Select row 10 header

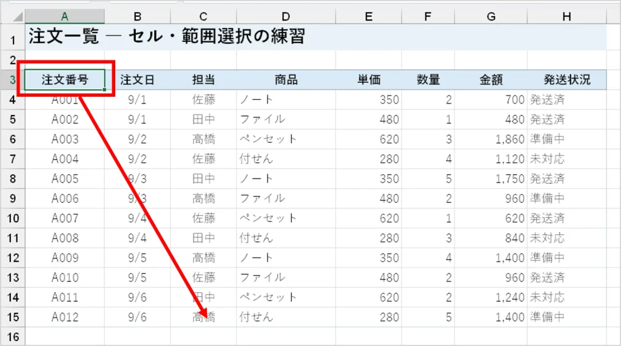[x=13, y=218]
